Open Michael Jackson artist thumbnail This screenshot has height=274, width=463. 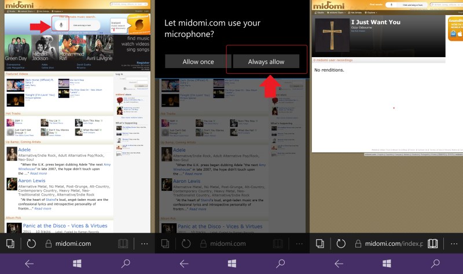click(x=45, y=48)
